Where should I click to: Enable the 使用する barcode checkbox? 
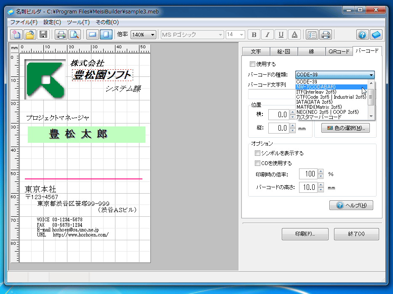point(252,64)
